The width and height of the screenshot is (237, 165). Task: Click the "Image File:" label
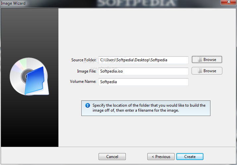pos(87,71)
